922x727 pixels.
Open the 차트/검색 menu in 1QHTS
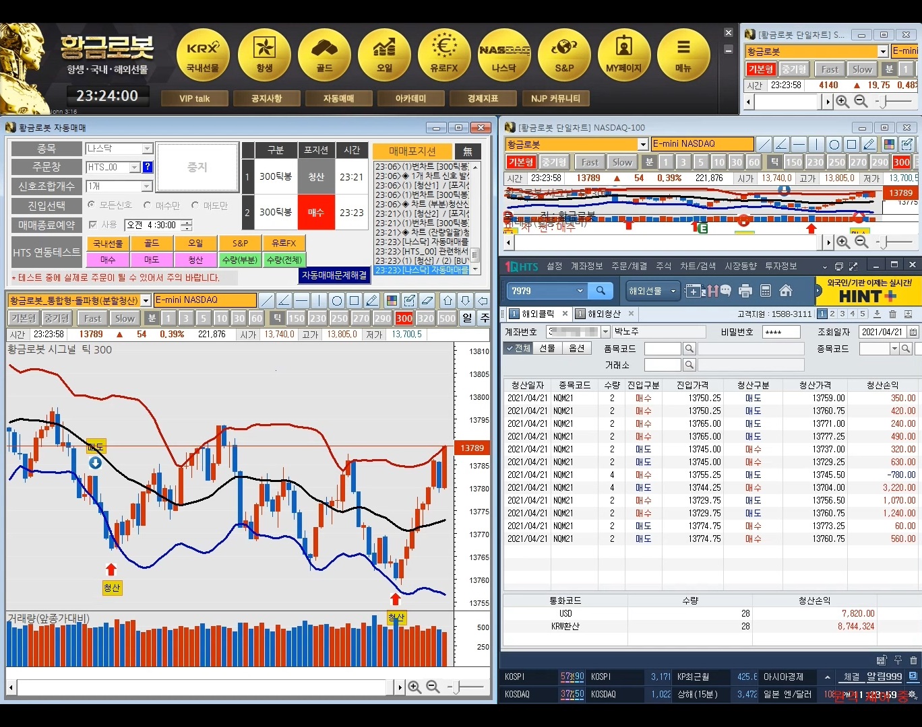click(x=698, y=266)
